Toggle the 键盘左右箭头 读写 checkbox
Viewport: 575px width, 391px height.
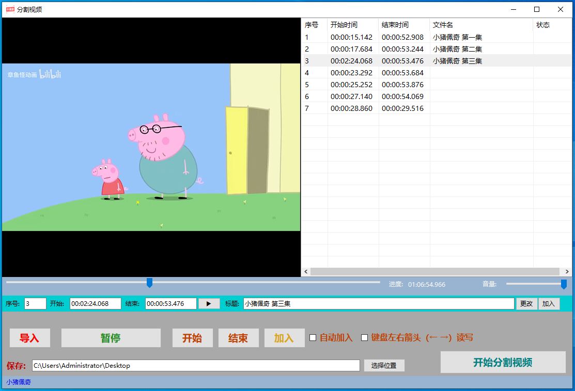tap(365, 338)
